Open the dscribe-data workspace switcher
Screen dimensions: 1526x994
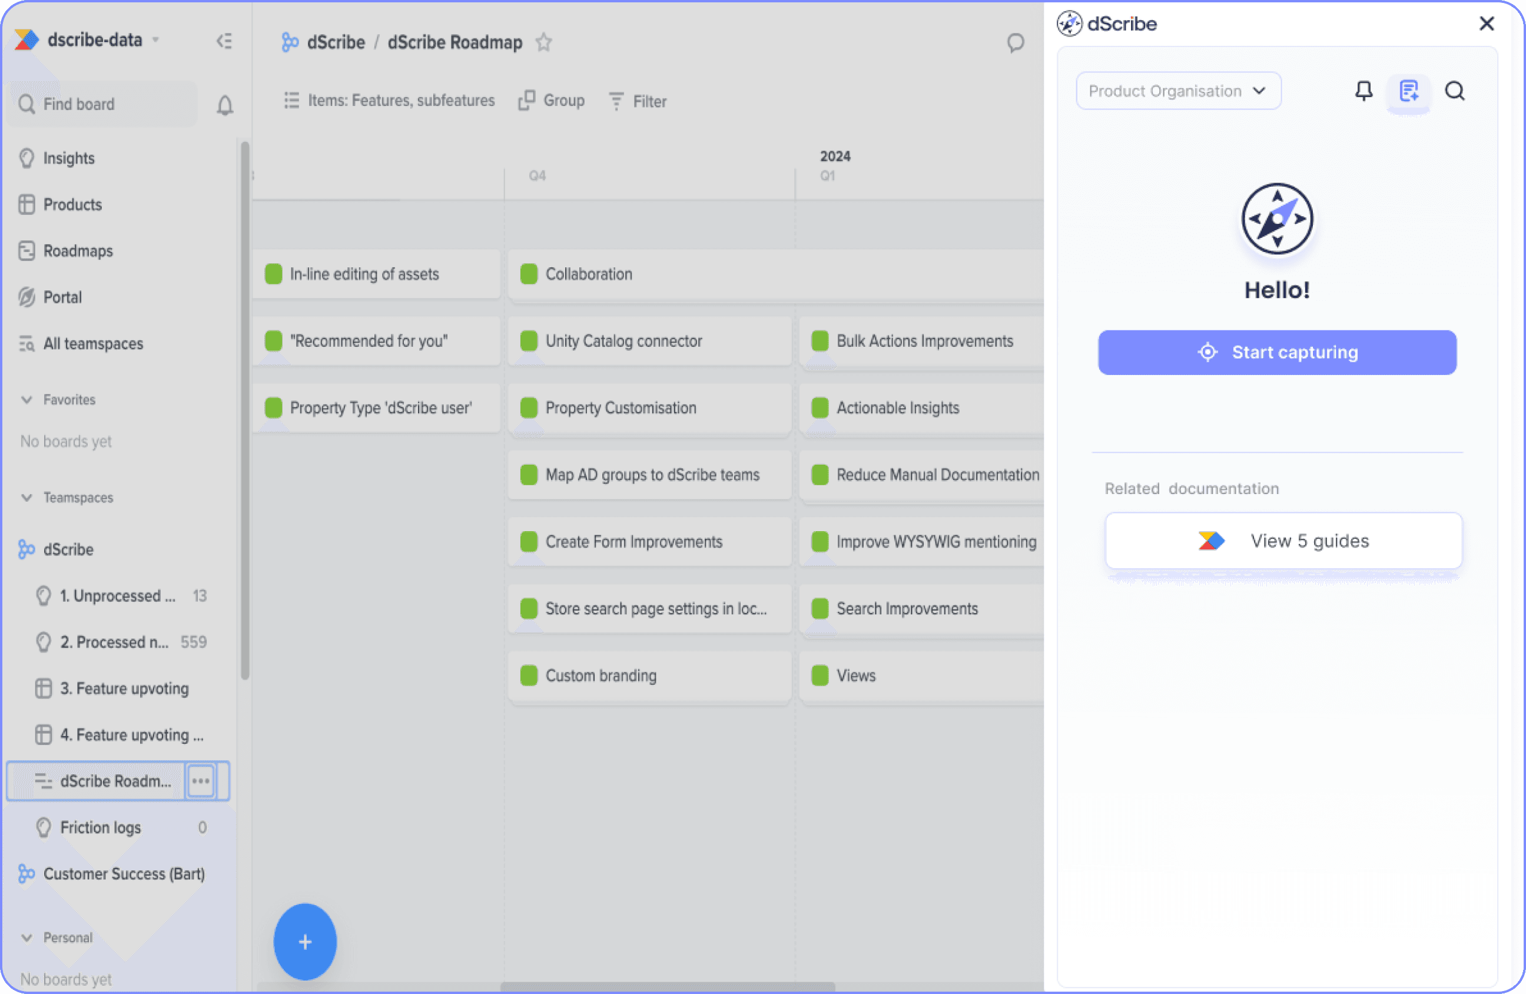tap(94, 41)
